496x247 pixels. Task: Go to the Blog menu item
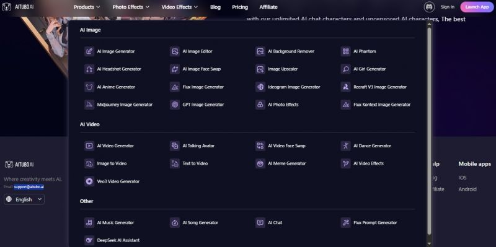click(215, 7)
